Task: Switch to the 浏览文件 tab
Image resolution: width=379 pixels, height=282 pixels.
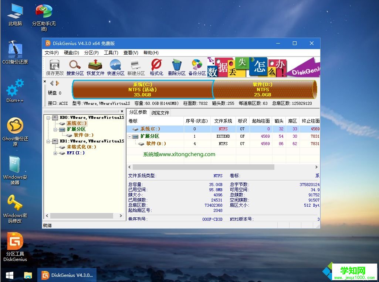Action: pyautogui.click(x=161, y=113)
